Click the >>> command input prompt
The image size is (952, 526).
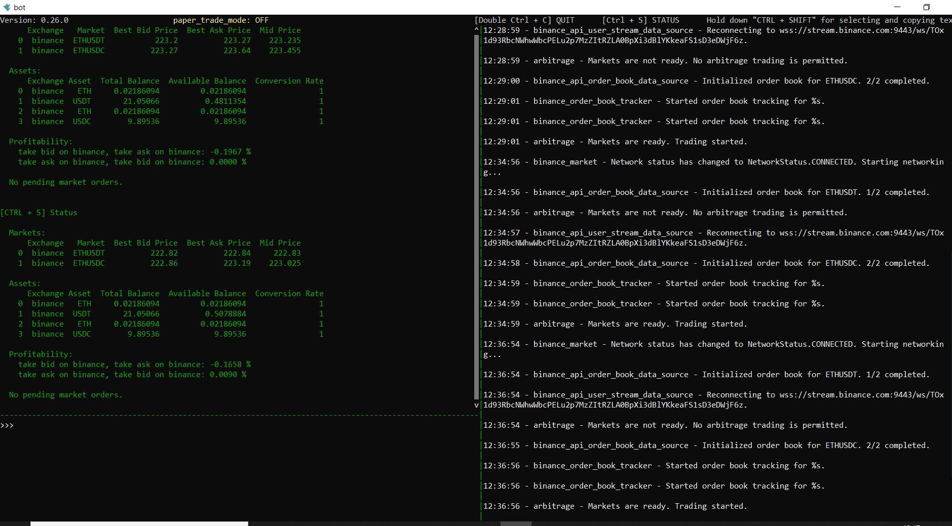(7, 425)
